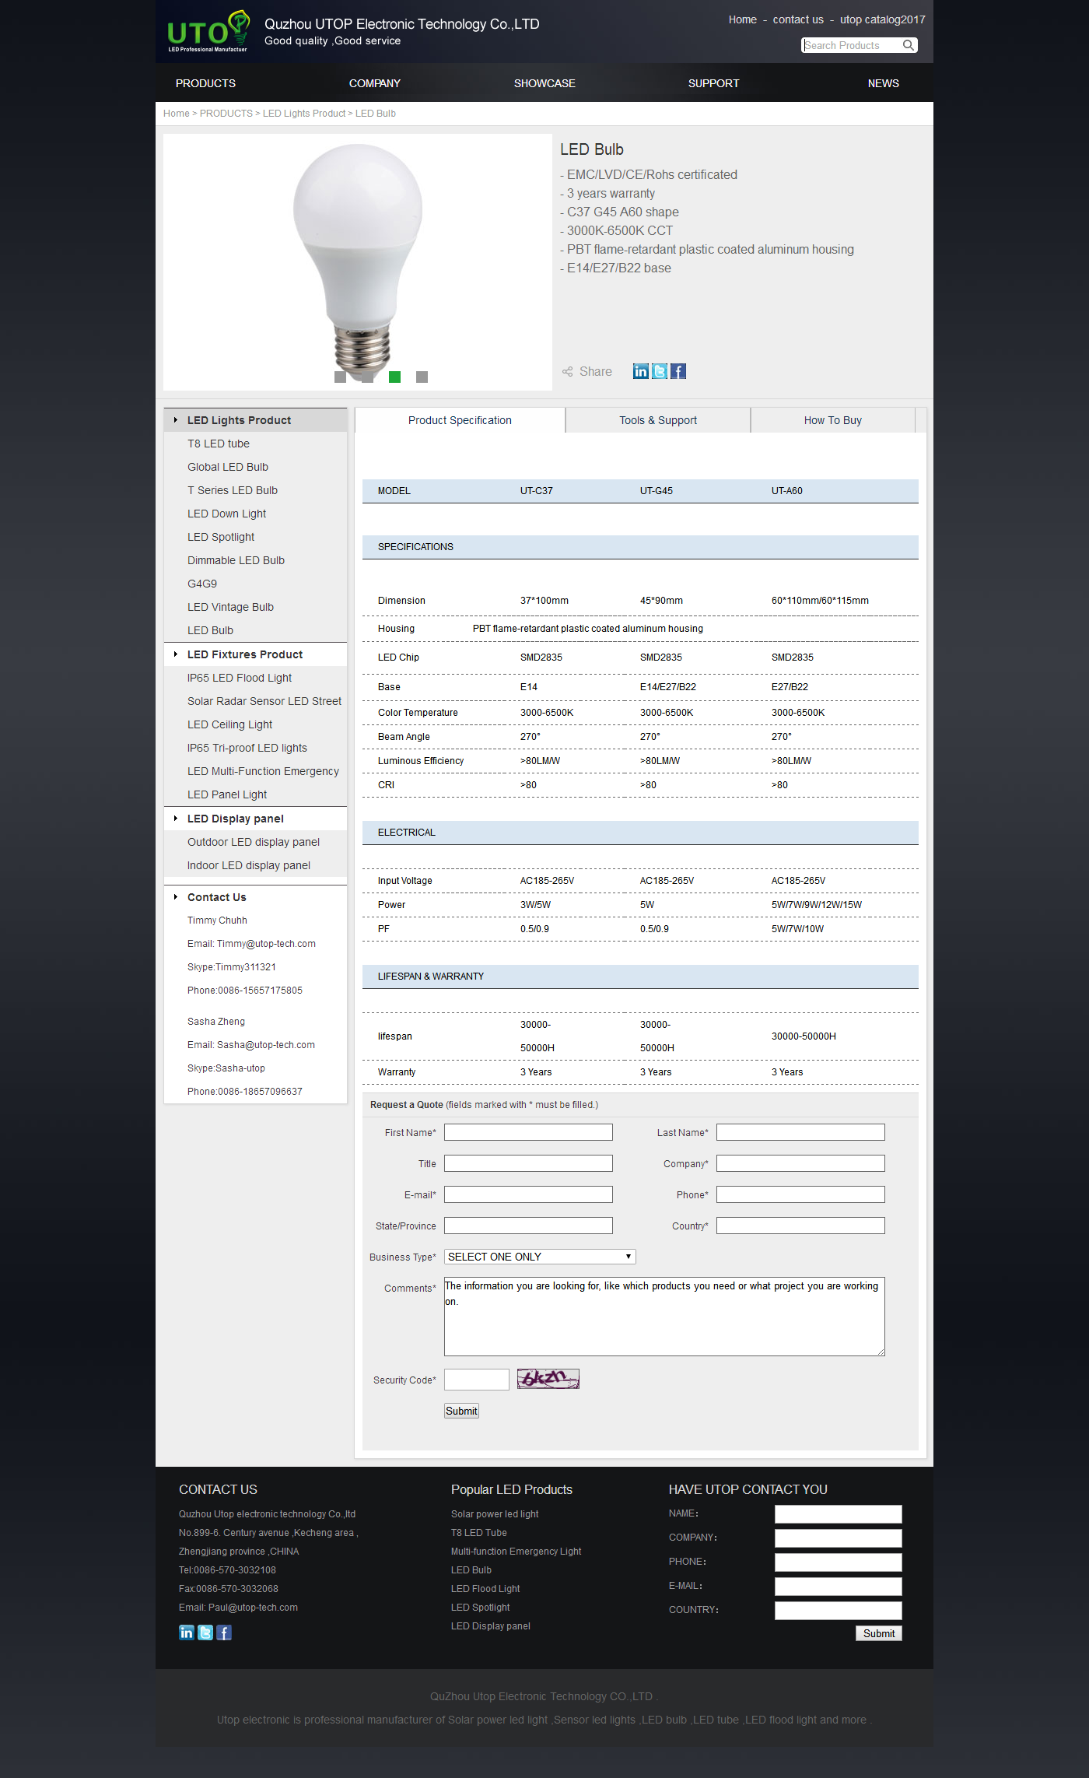Share on LinkedIn icon beside Share

click(x=640, y=371)
